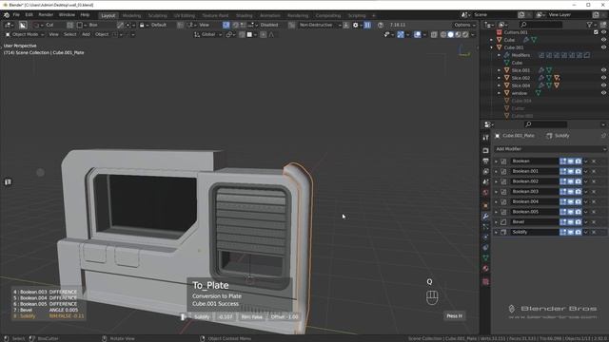
Task: Open Global transform orientation dropdown
Action: click(x=207, y=34)
